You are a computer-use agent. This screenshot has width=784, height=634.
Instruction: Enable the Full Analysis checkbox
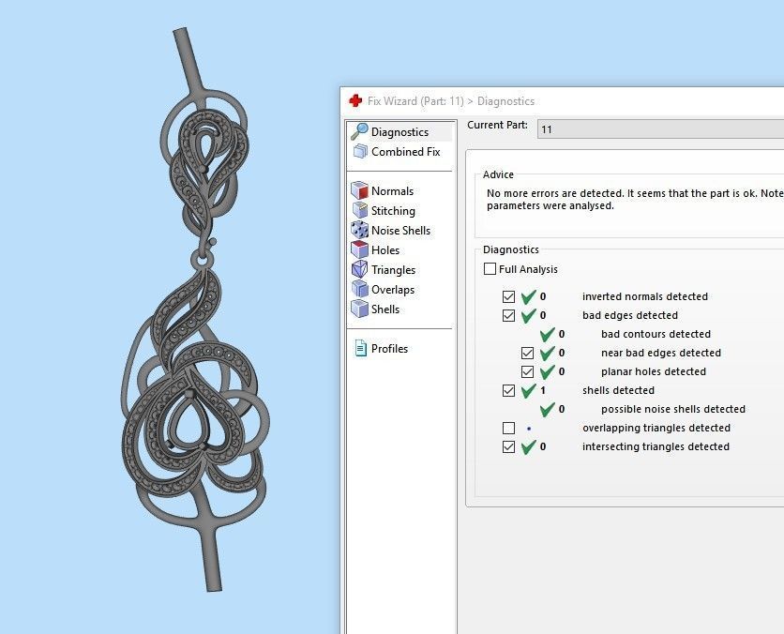point(490,269)
